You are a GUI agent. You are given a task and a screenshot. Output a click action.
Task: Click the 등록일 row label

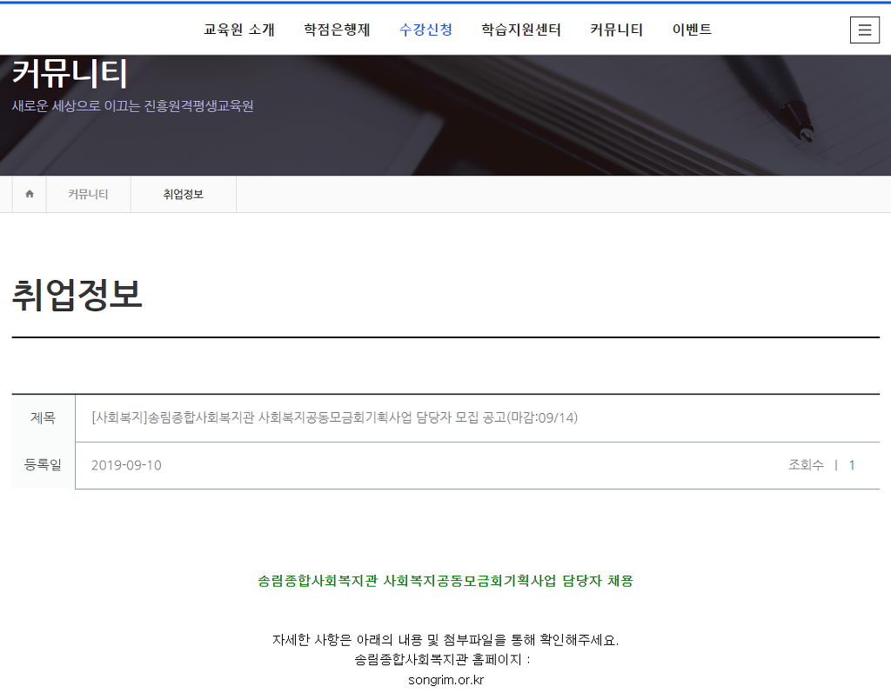point(44,465)
